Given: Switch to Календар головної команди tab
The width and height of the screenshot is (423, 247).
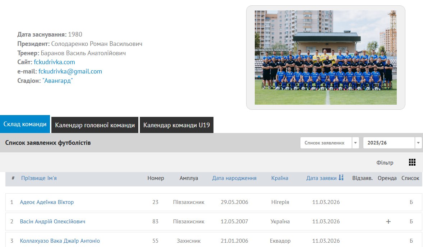Looking at the screenshot, I should tap(95, 125).
